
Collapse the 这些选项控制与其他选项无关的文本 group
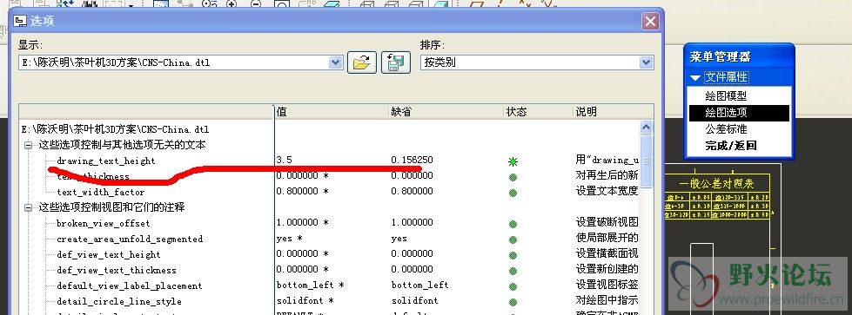28,145
